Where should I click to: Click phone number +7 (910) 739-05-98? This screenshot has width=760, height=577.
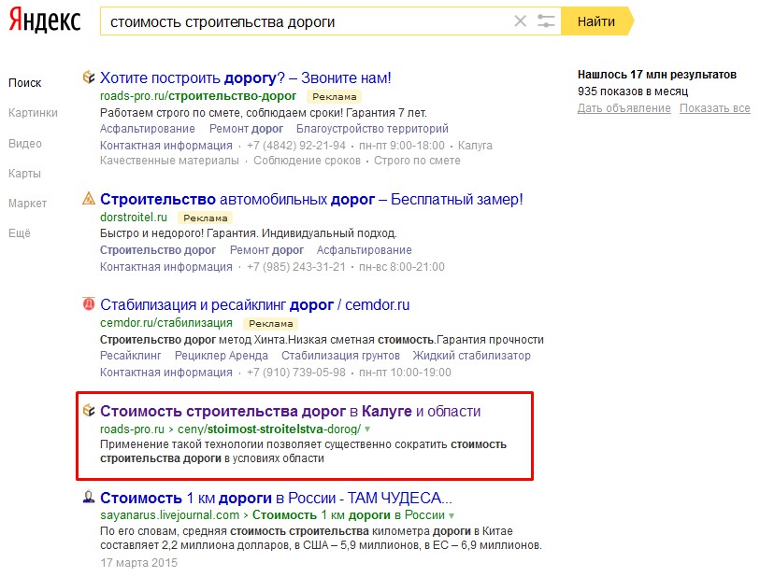pos(296,373)
